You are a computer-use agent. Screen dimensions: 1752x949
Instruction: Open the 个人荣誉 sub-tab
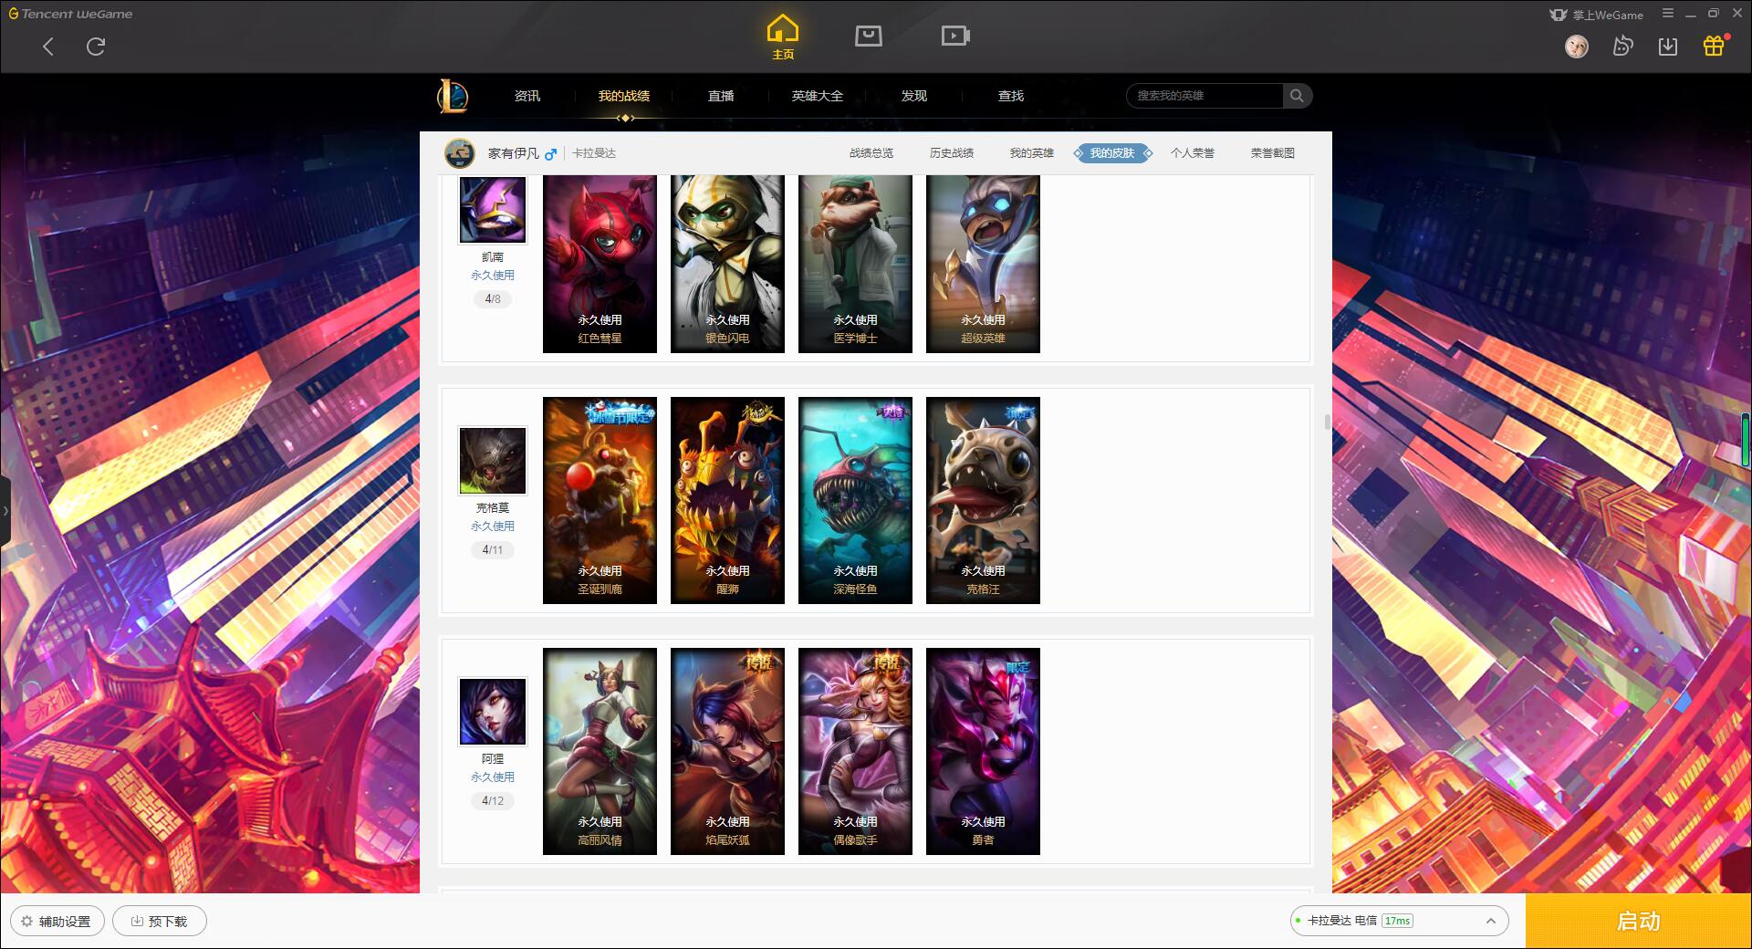(1193, 153)
